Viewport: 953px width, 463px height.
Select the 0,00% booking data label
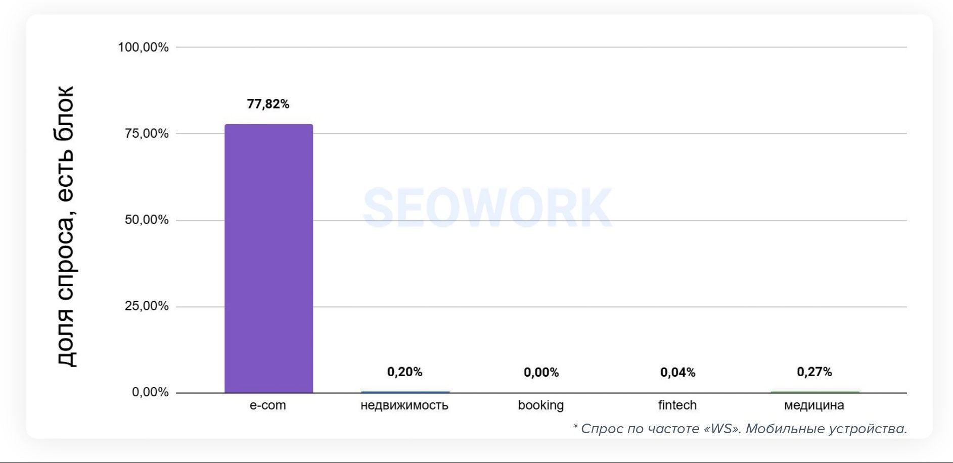[541, 373]
